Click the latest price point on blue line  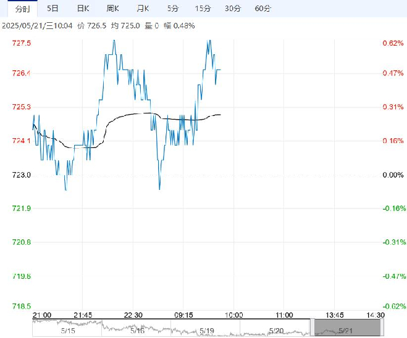pyautogui.click(x=220, y=70)
